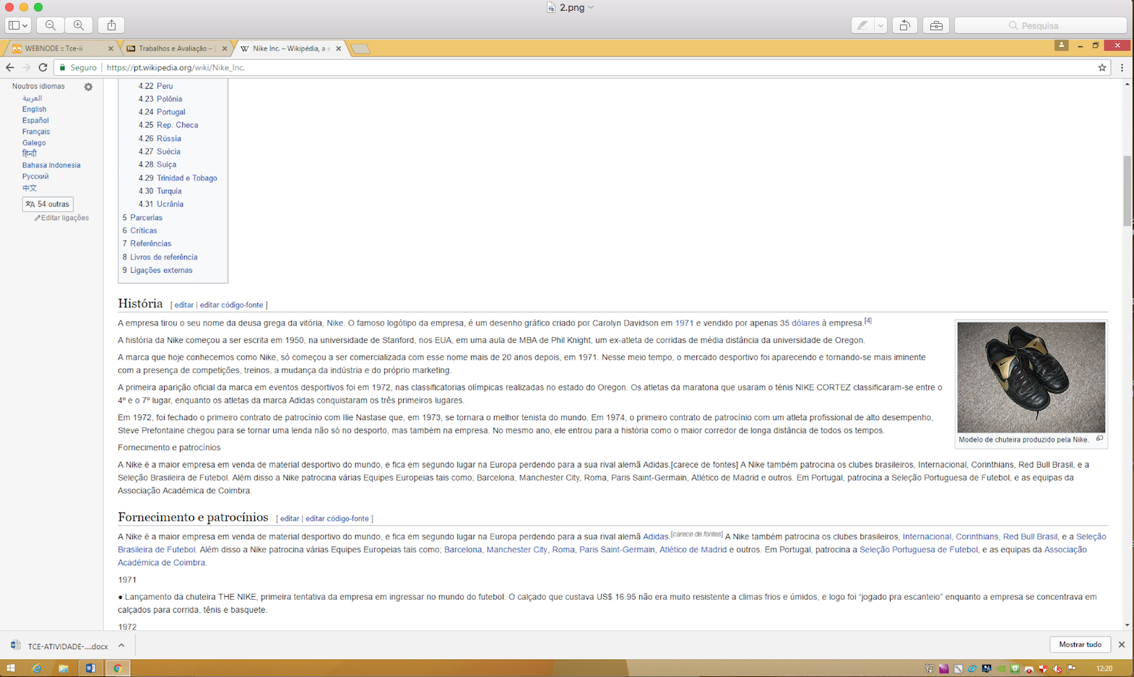Jump to 9 Ligações externas
Image resolution: width=1134 pixels, height=677 pixels.
coord(161,270)
